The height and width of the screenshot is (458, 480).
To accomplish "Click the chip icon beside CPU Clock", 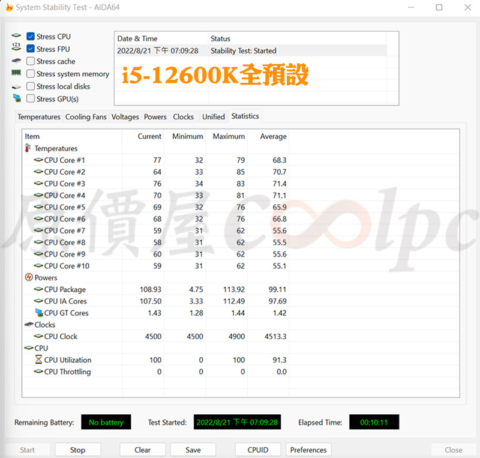I will pyautogui.click(x=38, y=336).
